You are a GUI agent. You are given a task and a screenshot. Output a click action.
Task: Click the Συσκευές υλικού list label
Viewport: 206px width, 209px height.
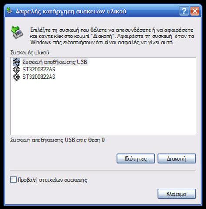[x=30, y=53]
